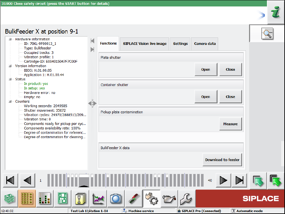The height and width of the screenshot is (214, 285).
Task: Close the Container shutter
Action: point(230,97)
